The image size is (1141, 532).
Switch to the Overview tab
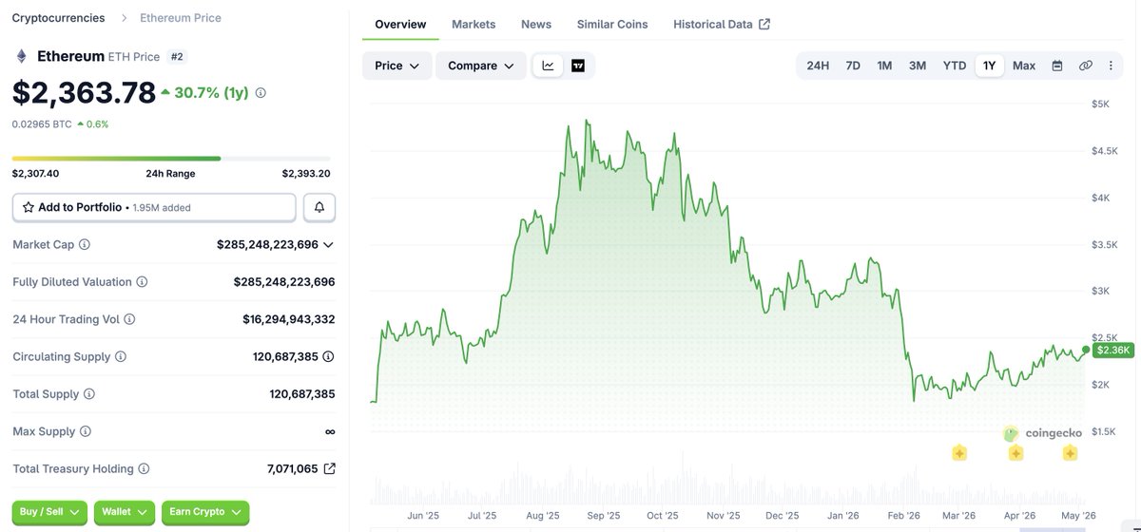tap(400, 25)
